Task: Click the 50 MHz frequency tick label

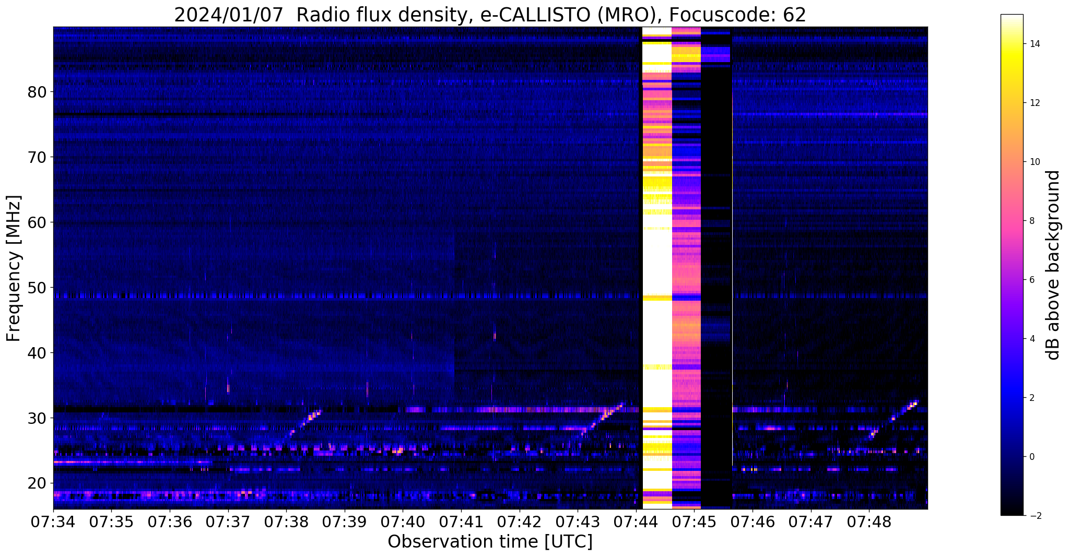Action: (x=37, y=288)
